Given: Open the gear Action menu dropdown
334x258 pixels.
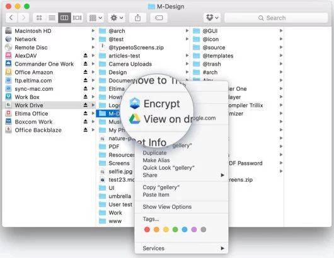Looking at the screenshot, I should coord(117,18).
